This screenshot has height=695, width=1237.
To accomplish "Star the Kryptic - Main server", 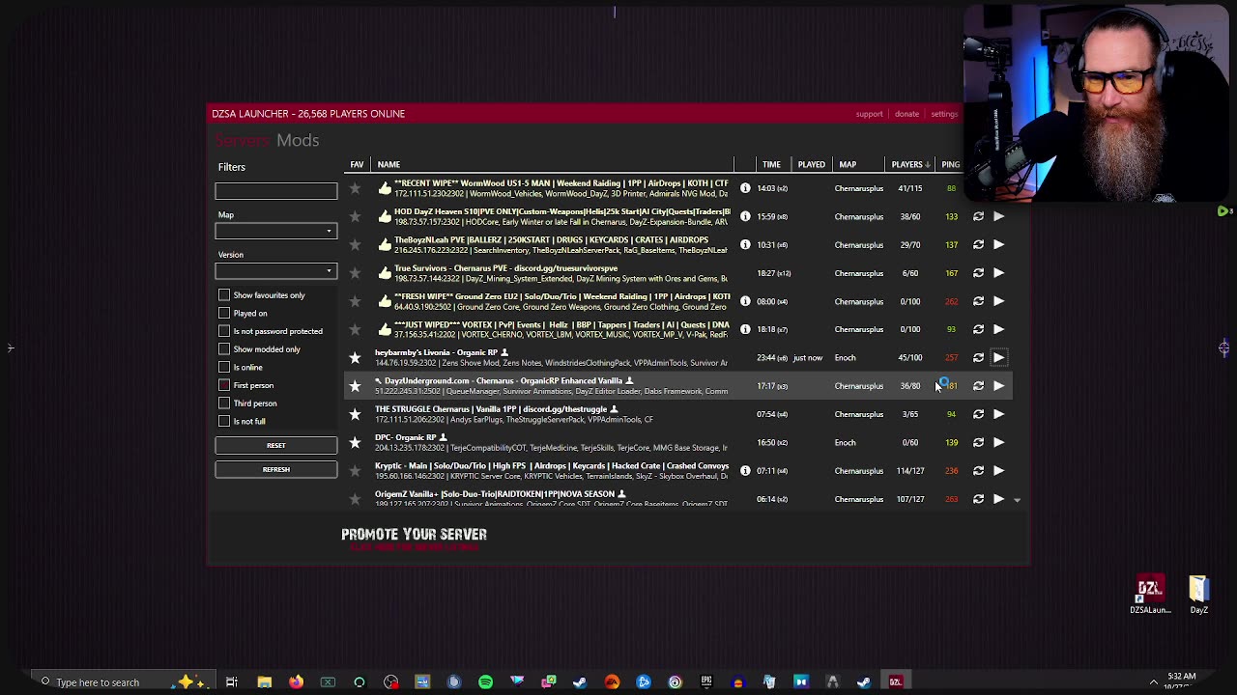I will coord(355,471).
